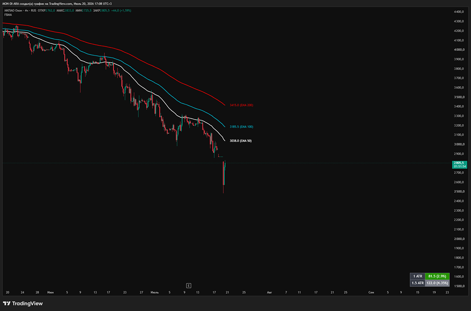Click the 2000,0 price axis label
Screen dimensions: 471x311
459,239
